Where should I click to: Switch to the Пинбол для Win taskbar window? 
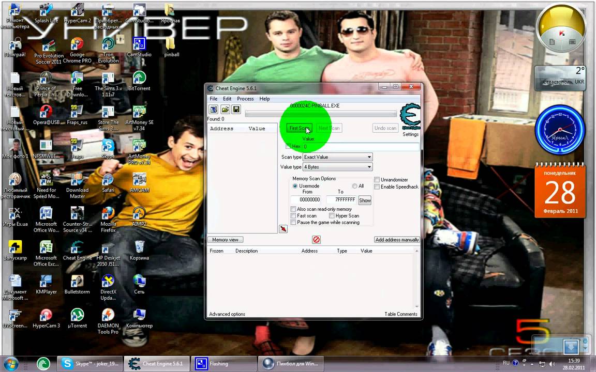291,364
